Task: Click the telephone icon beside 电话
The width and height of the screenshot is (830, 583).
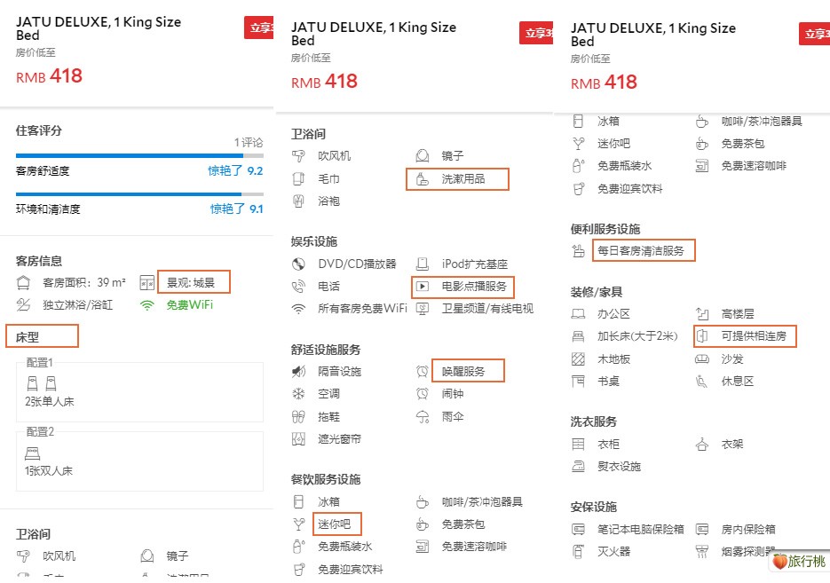Action: (298, 287)
